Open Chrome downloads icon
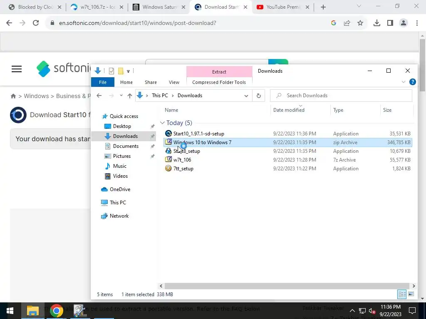 376,23
